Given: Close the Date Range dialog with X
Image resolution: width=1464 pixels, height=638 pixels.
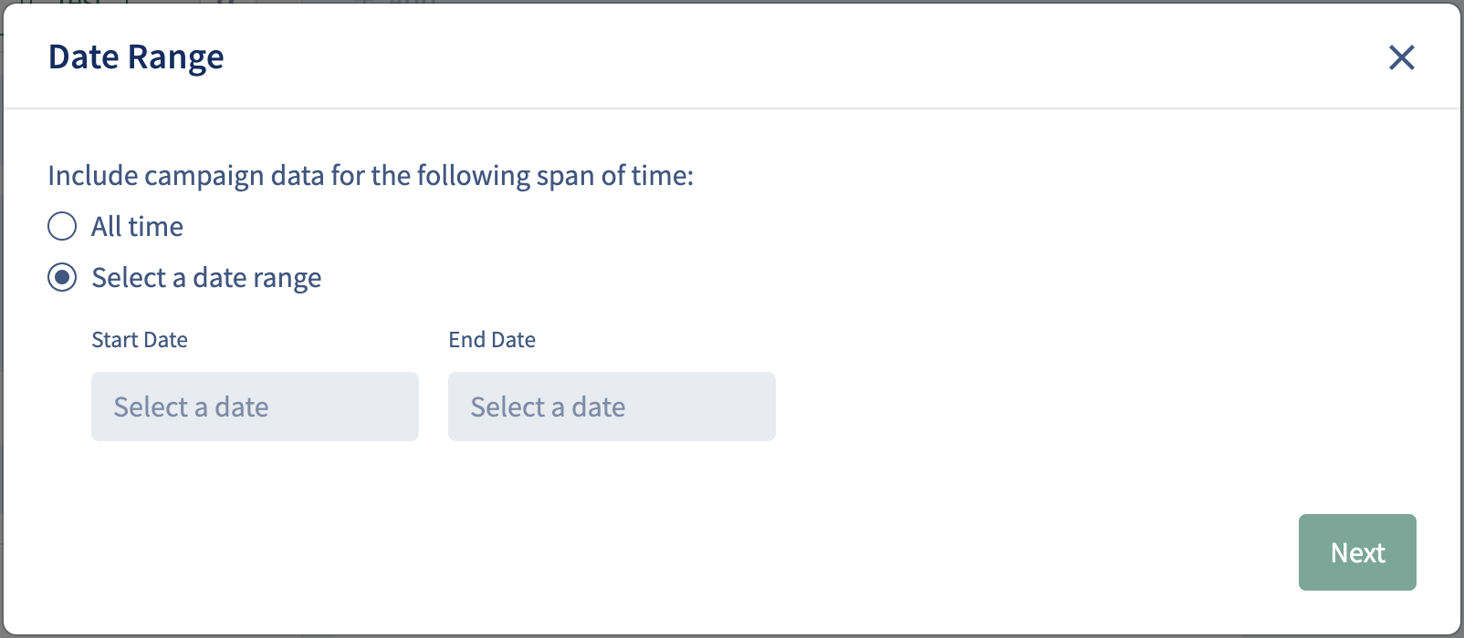Looking at the screenshot, I should [x=1401, y=57].
